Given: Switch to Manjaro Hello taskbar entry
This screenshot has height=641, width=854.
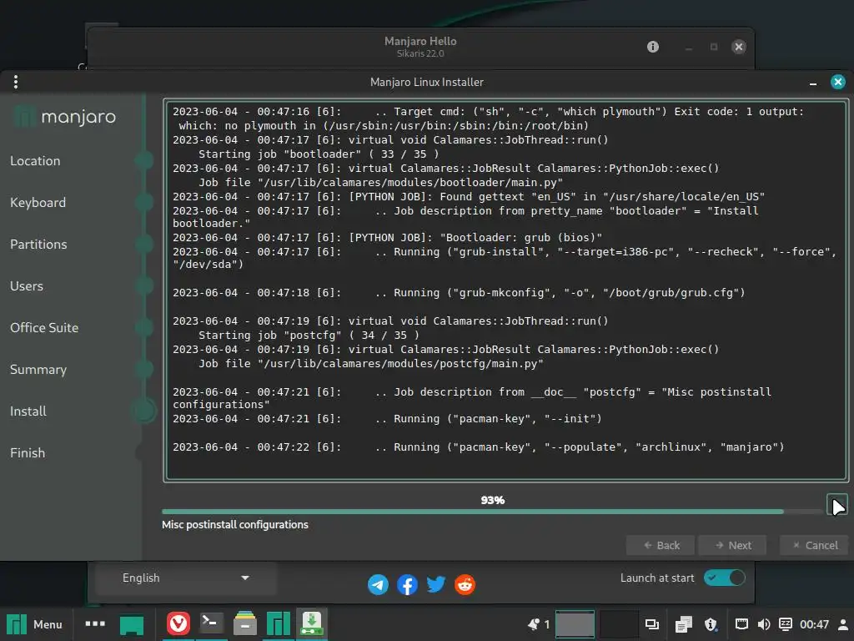Looking at the screenshot, I should 279,623.
